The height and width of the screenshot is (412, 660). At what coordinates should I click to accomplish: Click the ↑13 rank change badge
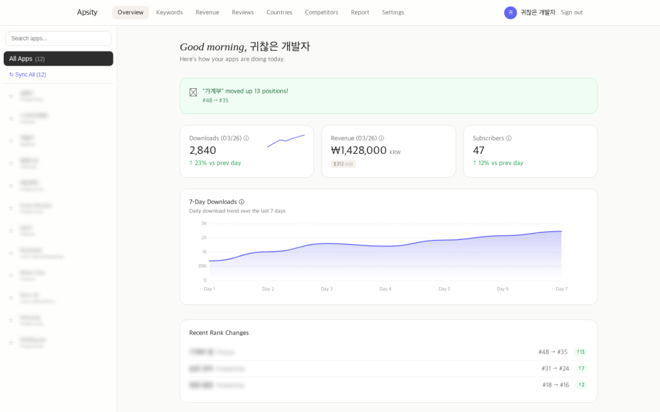tap(580, 352)
